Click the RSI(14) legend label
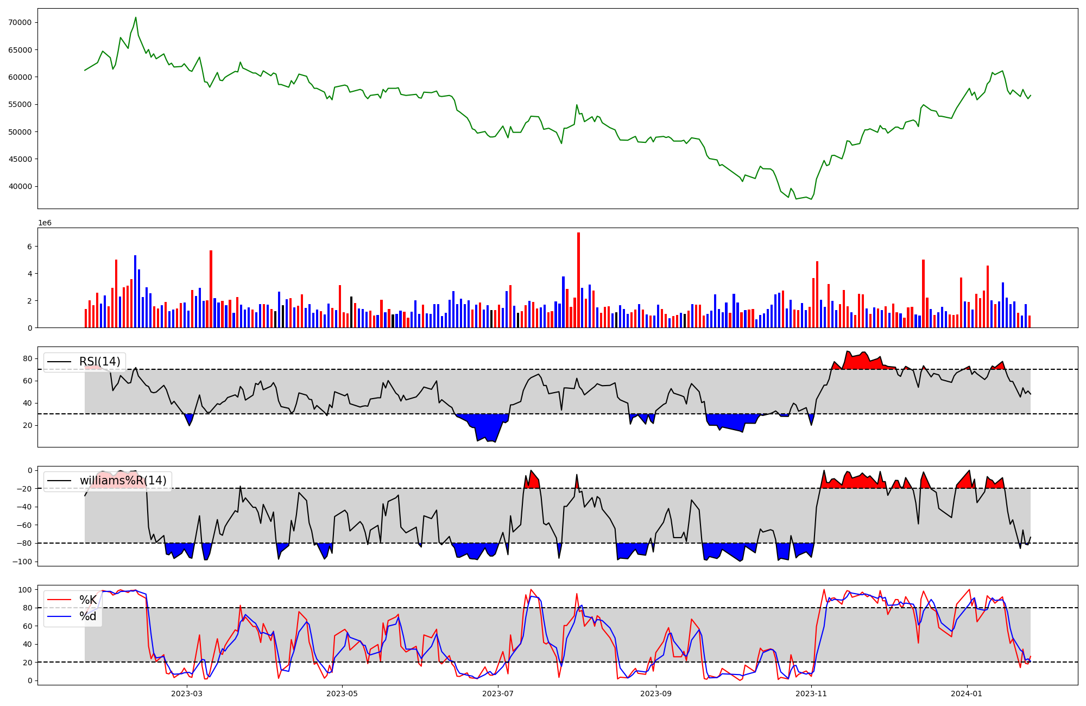The image size is (1086, 706). click(100, 362)
